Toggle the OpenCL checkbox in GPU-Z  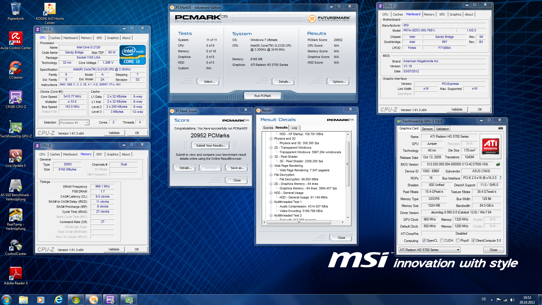[x=424, y=241]
